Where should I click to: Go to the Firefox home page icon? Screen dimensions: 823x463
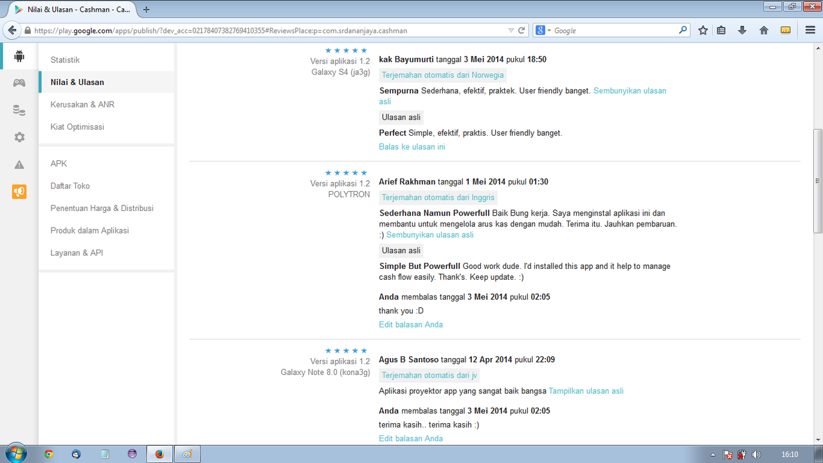pyautogui.click(x=764, y=30)
